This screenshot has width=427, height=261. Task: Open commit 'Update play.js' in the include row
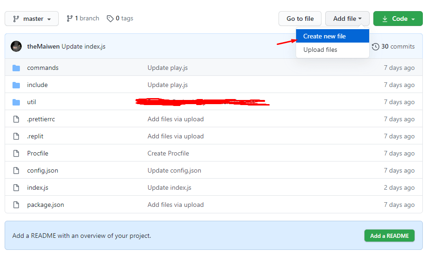click(167, 85)
